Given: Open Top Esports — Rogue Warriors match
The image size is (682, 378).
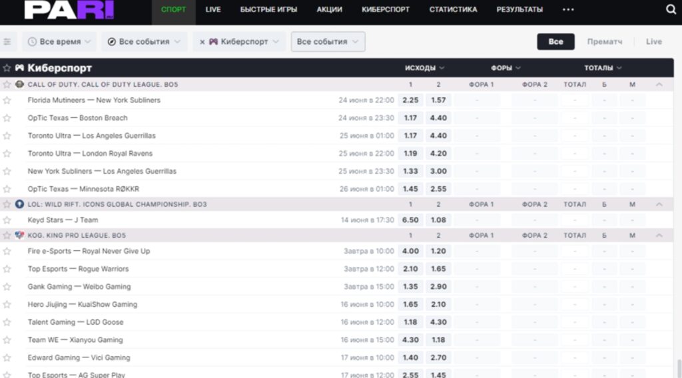Looking at the screenshot, I should (x=79, y=269).
